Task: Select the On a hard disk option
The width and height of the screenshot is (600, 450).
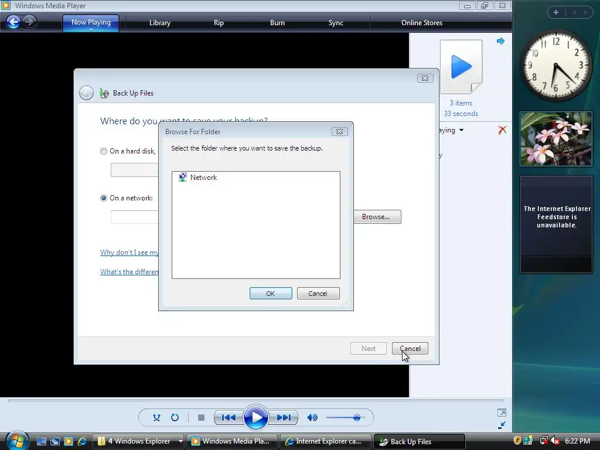Action: pos(103,151)
